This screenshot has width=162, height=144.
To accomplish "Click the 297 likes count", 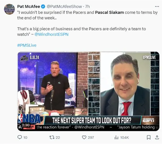I will point(91,137).
